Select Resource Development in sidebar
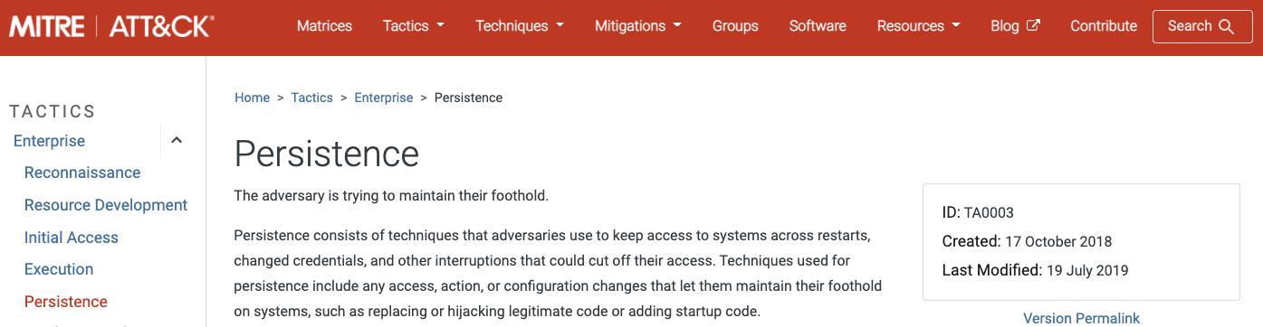The height and width of the screenshot is (327, 1263). pyautogui.click(x=106, y=205)
